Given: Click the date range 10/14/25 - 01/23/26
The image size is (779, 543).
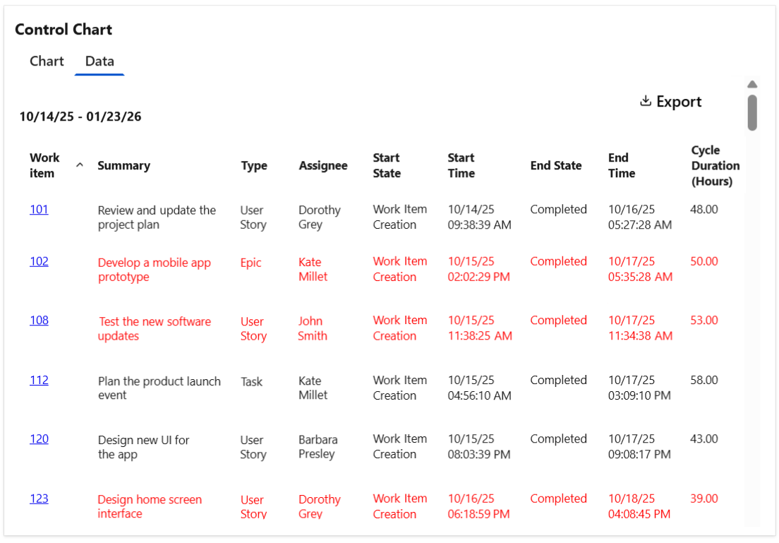Looking at the screenshot, I should click(x=80, y=117).
